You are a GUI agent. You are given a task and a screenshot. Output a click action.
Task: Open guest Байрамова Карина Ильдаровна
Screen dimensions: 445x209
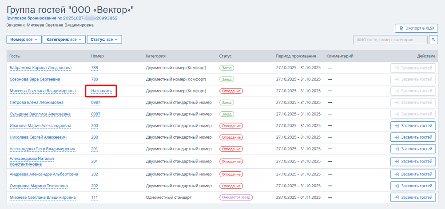tap(40, 68)
